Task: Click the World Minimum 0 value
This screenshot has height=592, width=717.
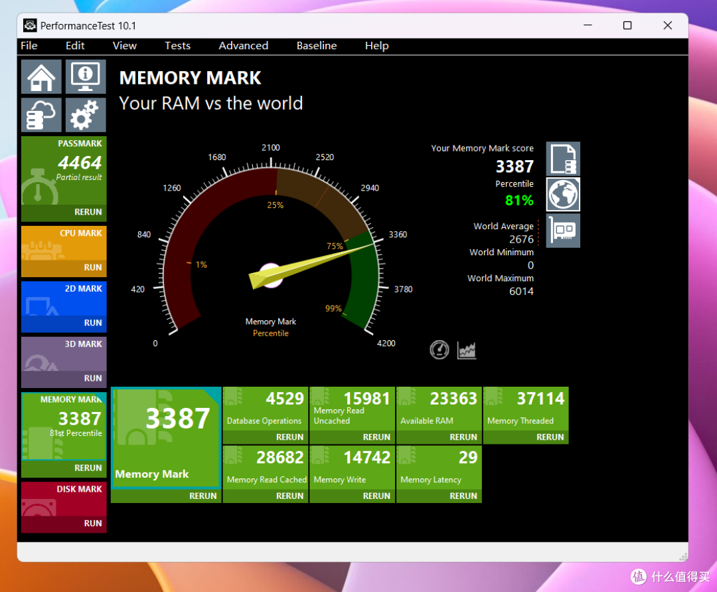Action: pos(530,265)
